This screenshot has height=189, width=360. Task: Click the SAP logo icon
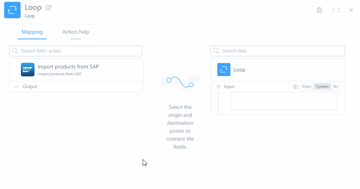tap(28, 70)
